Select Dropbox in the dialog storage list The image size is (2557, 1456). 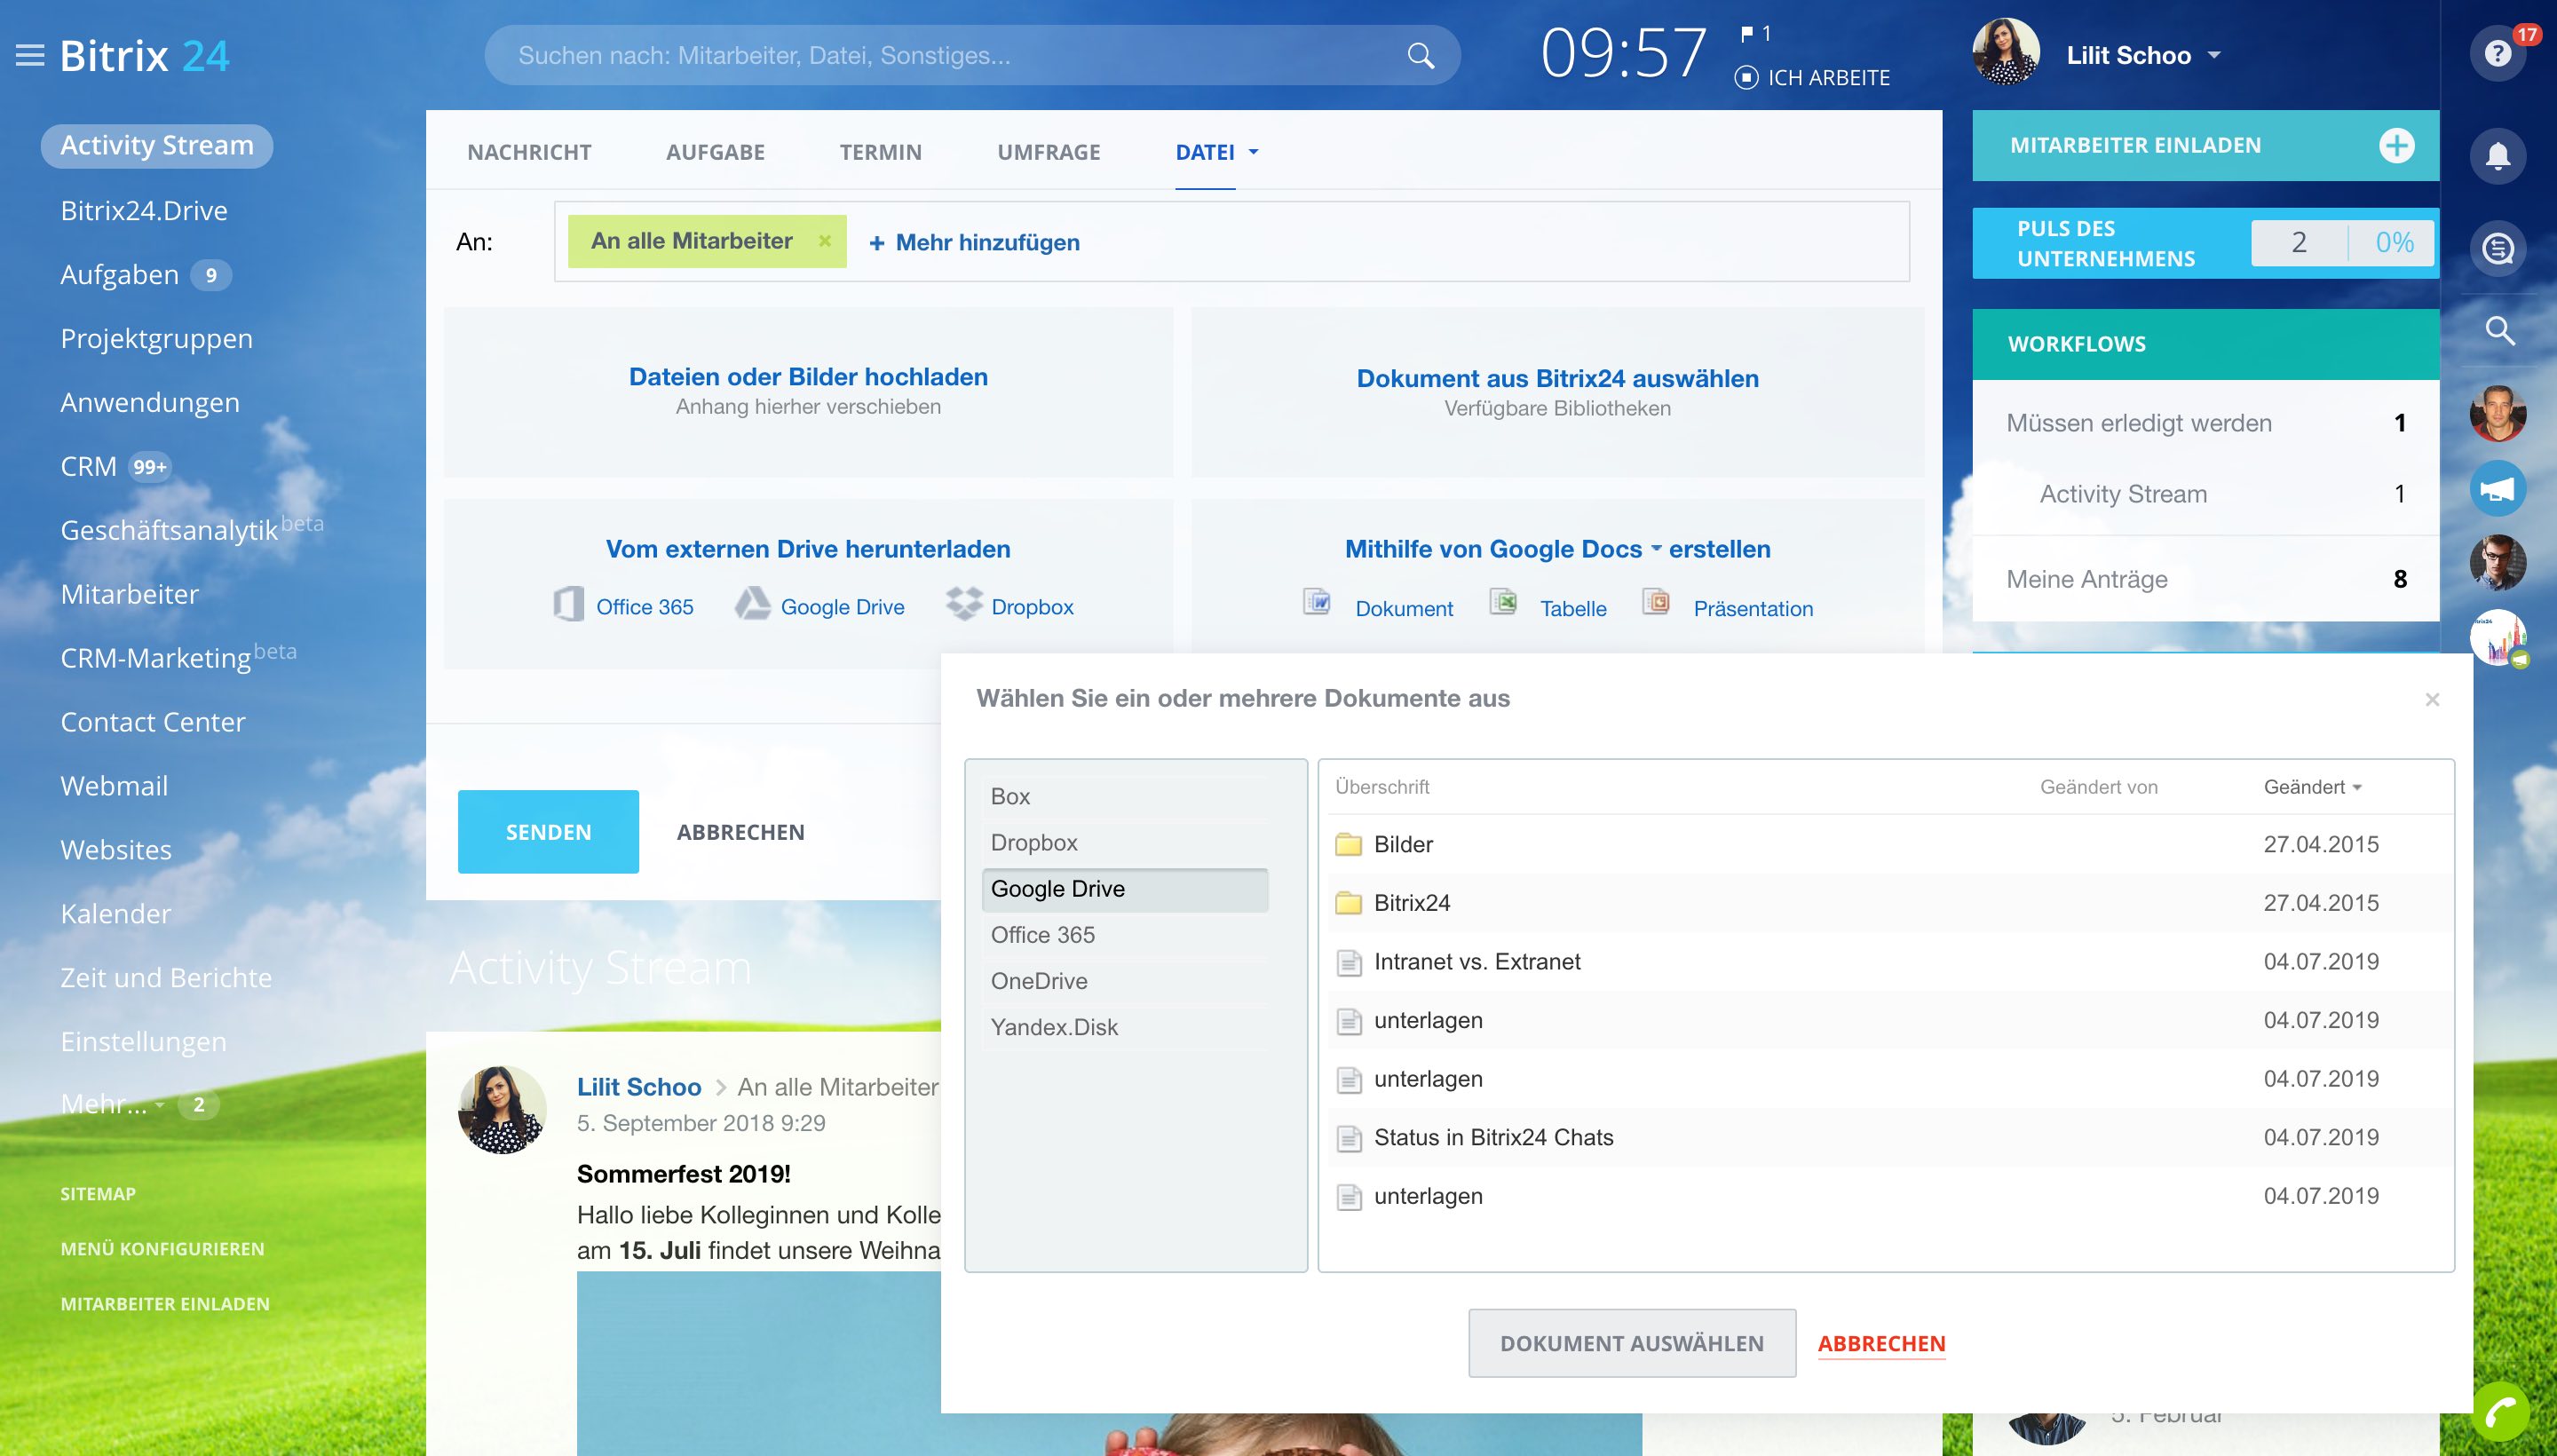point(1124,843)
